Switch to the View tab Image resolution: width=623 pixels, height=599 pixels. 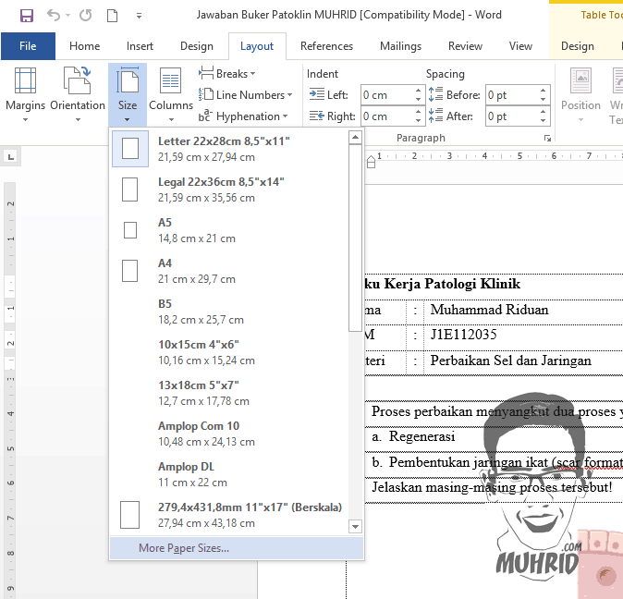tap(520, 46)
